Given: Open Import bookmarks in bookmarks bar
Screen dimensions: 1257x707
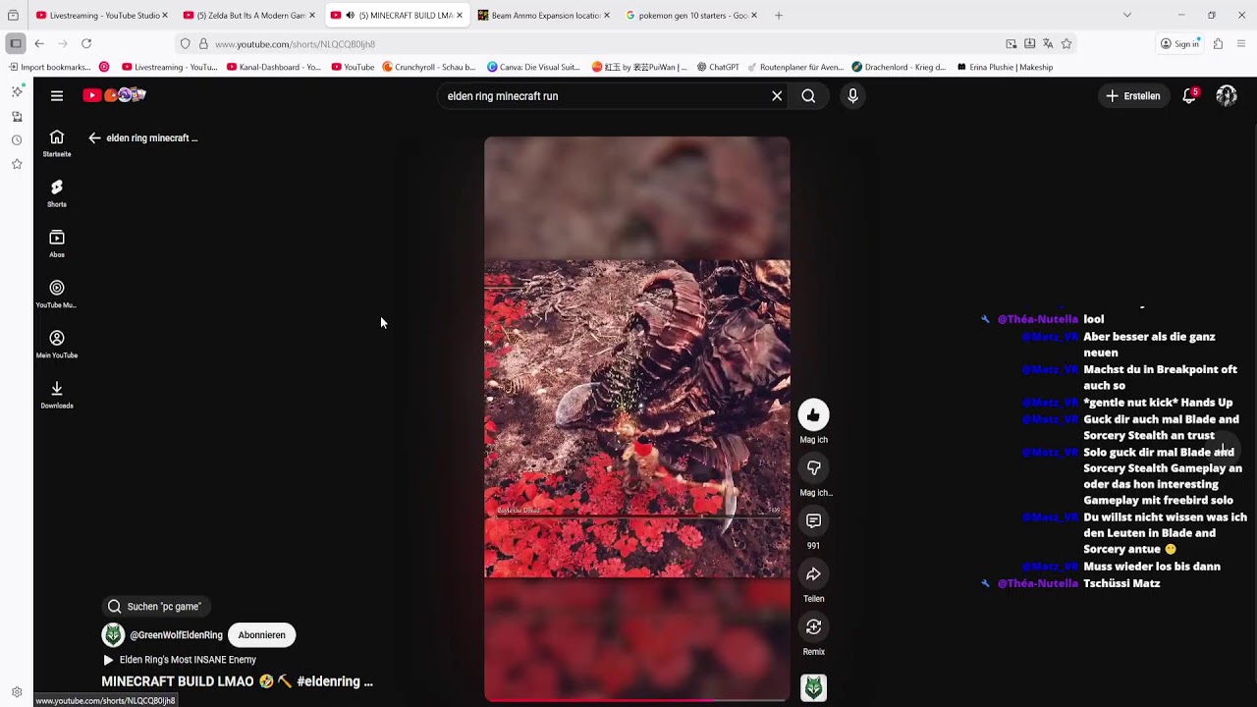Looking at the screenshot, I should [49, 67].
